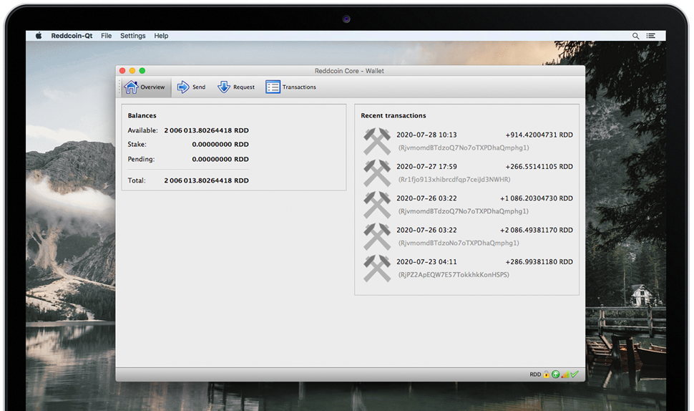Viewport: 694px width, 411px height.
Task: Click the green sync checkmark icon
Action: click(575, 374)
